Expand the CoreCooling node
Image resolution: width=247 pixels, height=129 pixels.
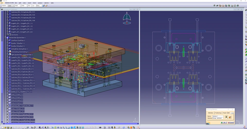tap(7, 52)
